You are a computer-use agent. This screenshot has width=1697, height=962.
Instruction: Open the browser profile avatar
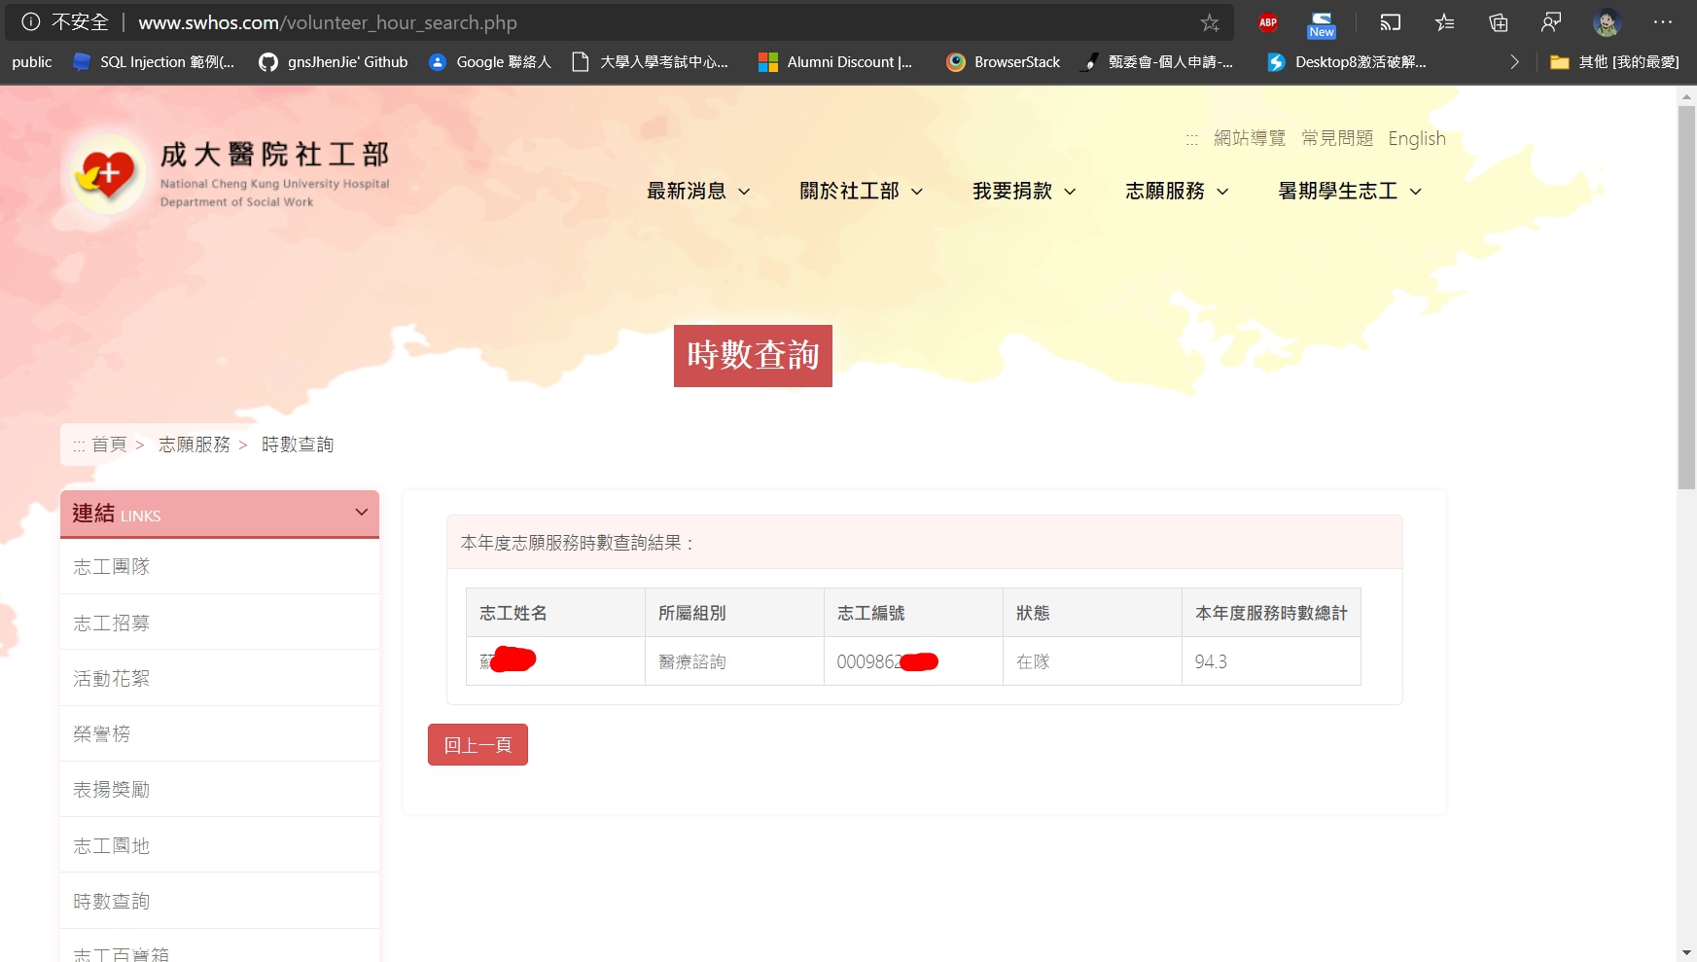[x=1607, y=22]
